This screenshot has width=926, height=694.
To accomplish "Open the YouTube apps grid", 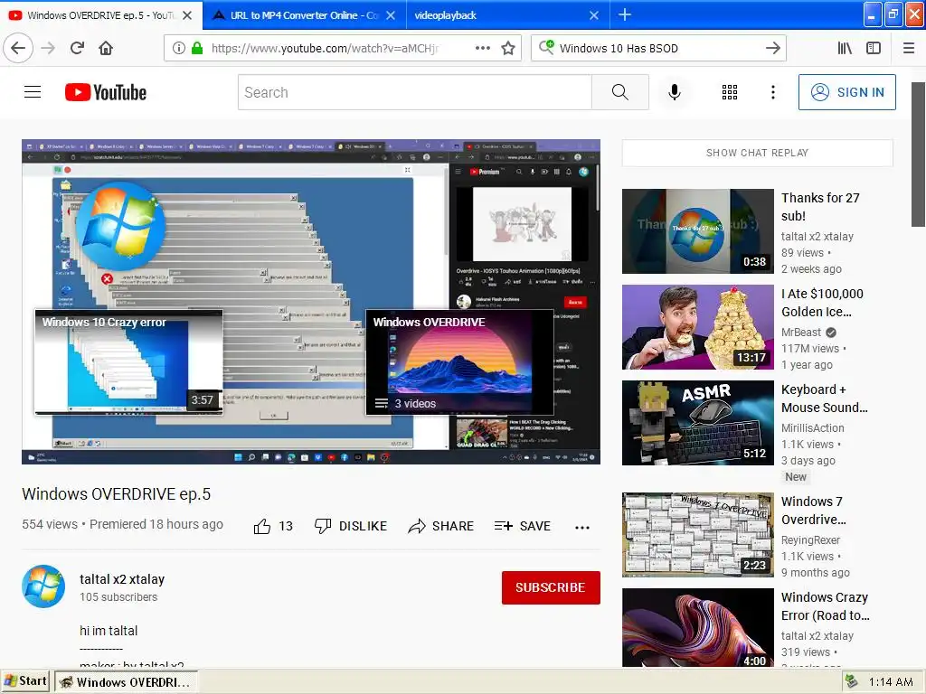I will 730,92.
